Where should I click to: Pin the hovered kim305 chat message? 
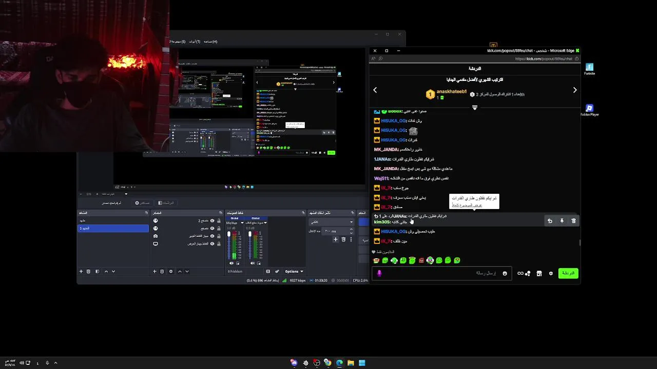tap(562, 221)
